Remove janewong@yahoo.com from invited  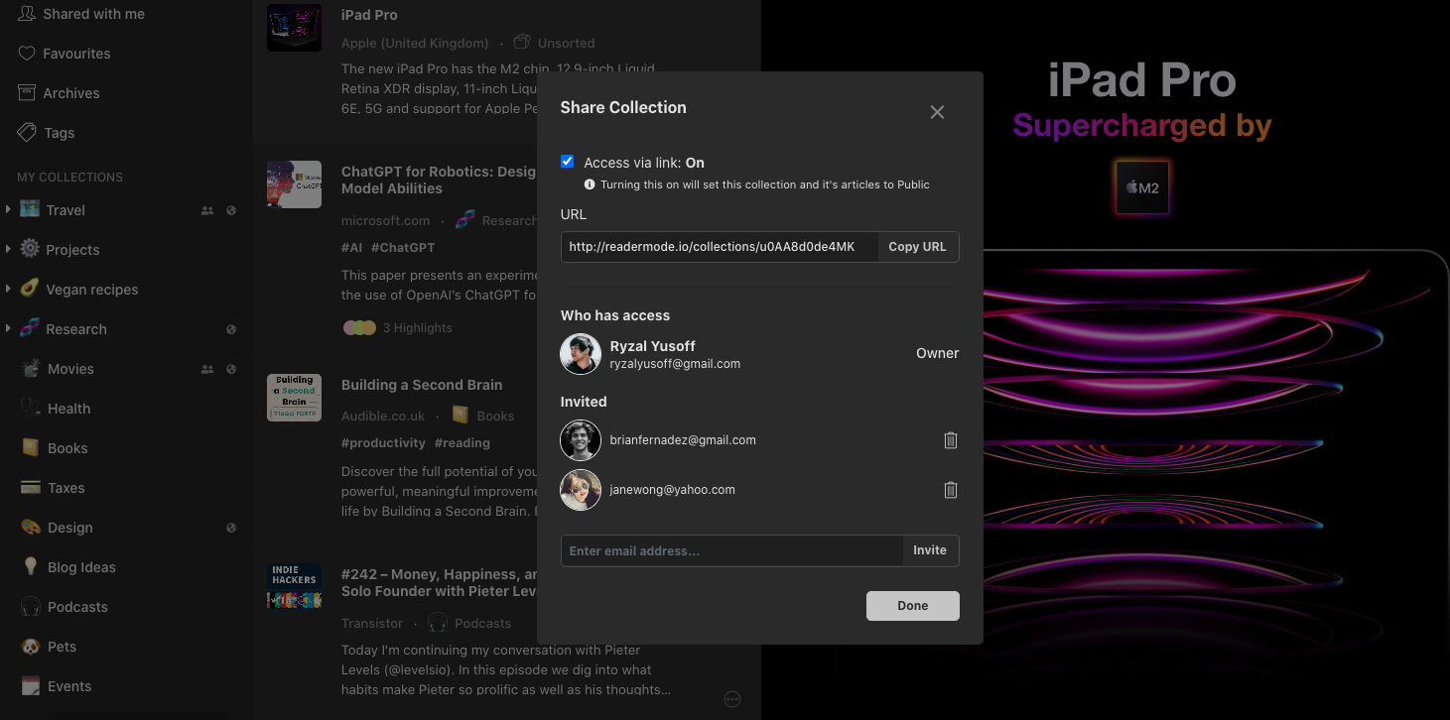click(x=950, y=489)
